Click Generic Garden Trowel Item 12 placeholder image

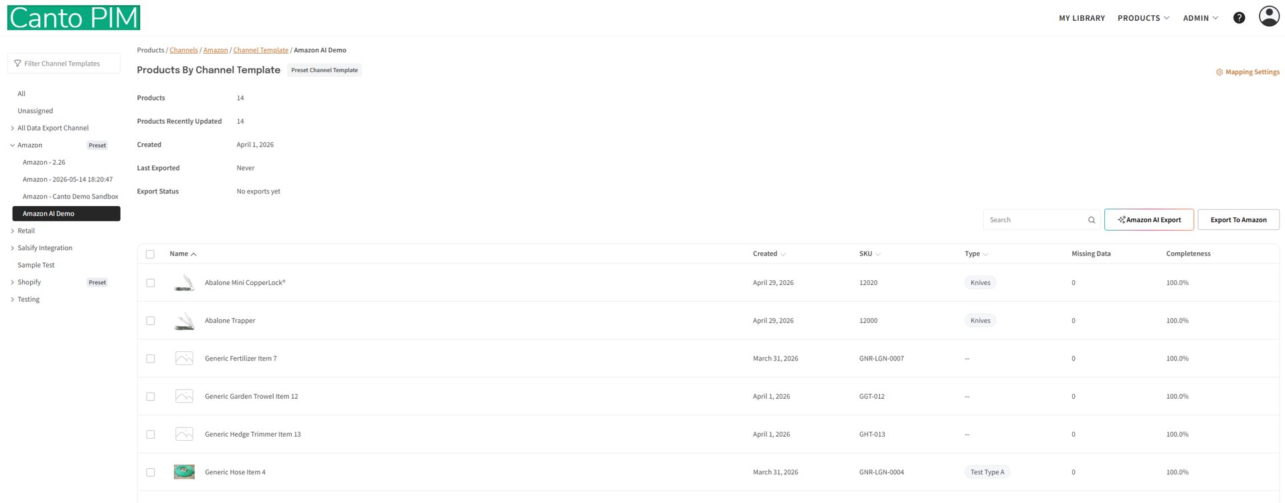tap(184, 397)
